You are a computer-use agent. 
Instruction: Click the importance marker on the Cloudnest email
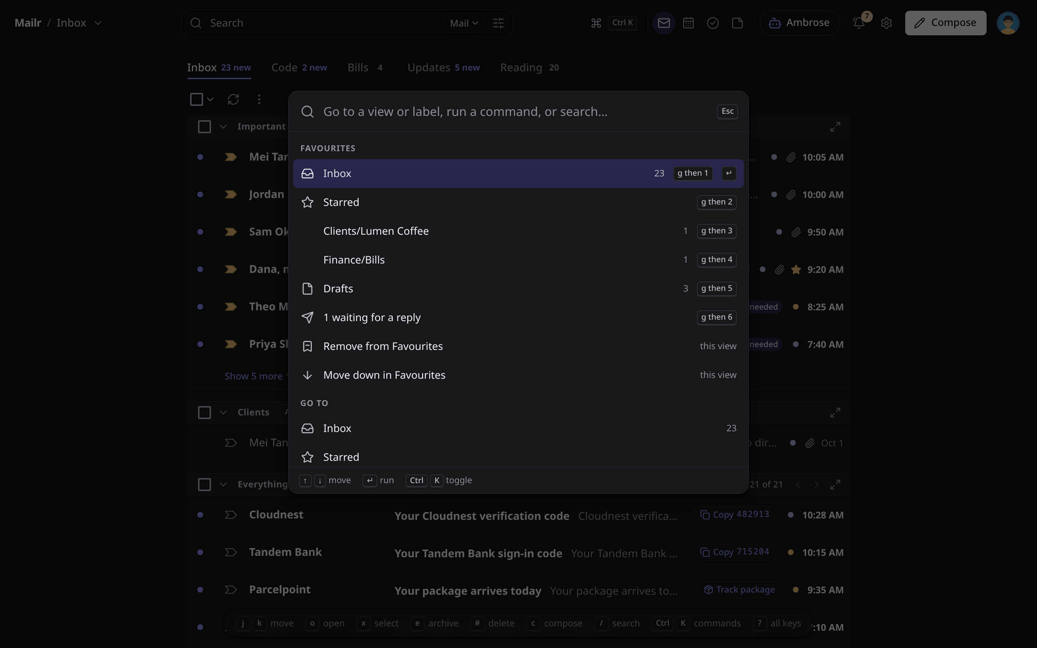point(230,515)
